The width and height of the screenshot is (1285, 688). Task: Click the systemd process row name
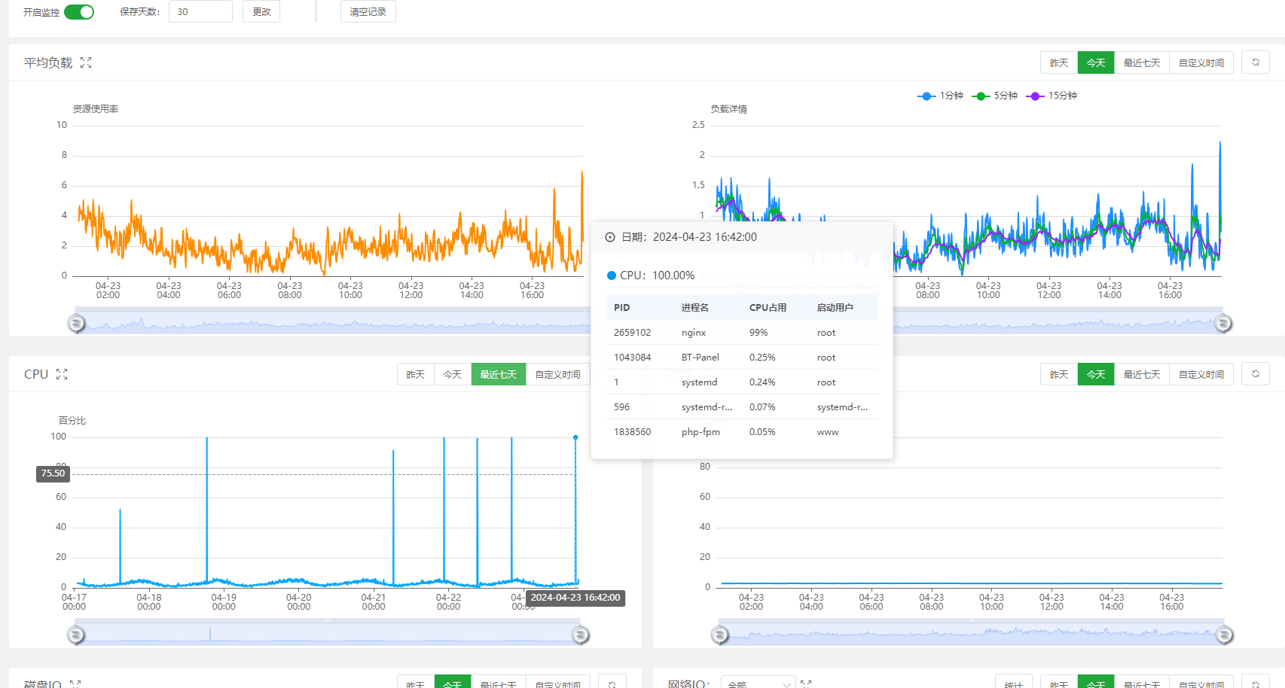pyautogui.click(x=699, y=382)
